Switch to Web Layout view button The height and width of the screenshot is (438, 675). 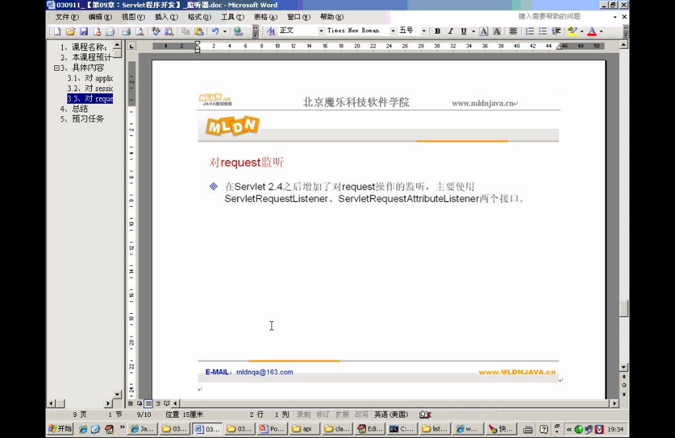[x=139, y=404]
